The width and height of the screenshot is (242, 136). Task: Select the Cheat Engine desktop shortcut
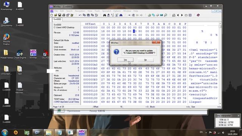20,54
